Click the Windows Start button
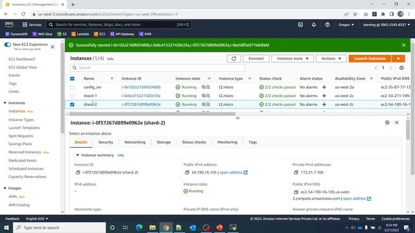The height and width of the screenshot is (233, 415). tap(6, 227)
